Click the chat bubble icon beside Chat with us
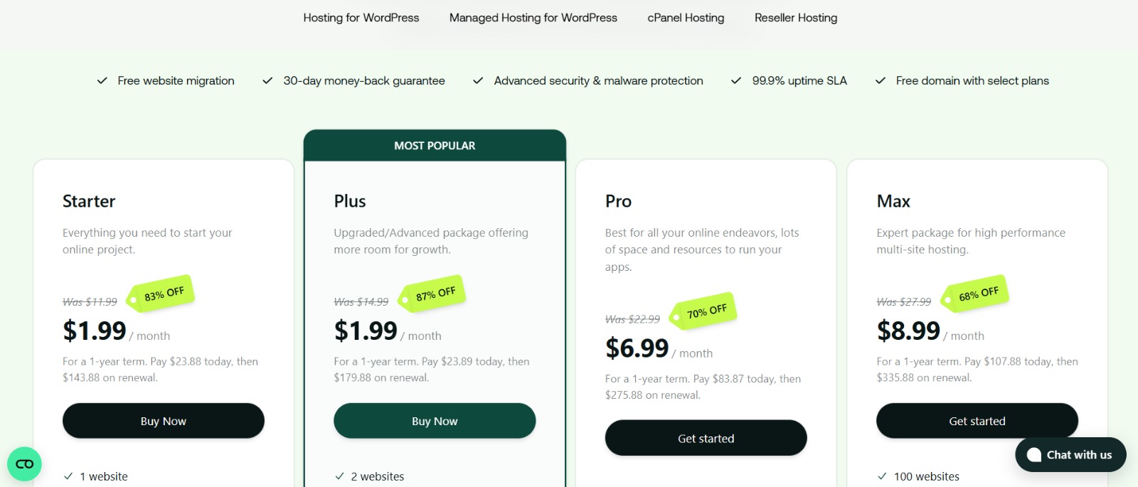1138x487 pixels. pyautogui.click(x=1036, y=455)
